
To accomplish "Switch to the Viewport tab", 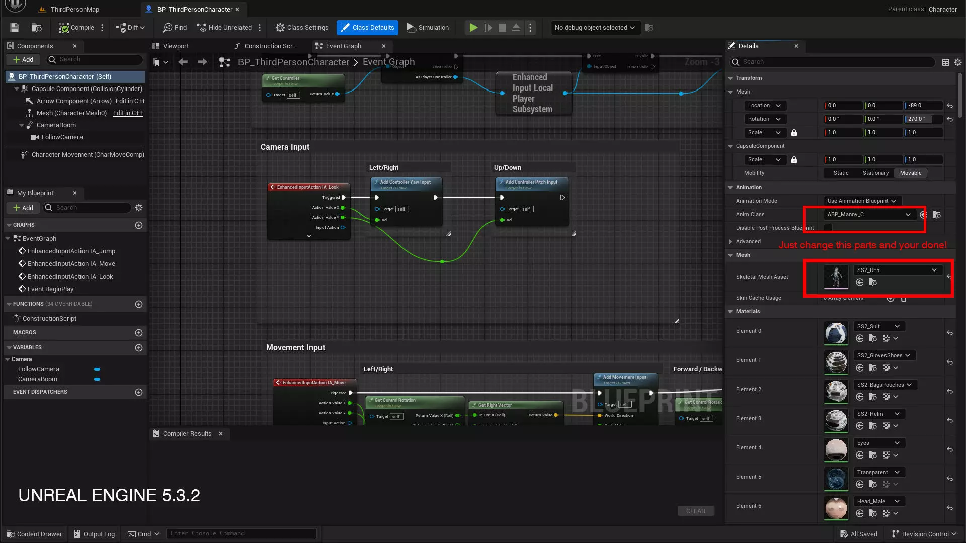I will coord(176,46).
